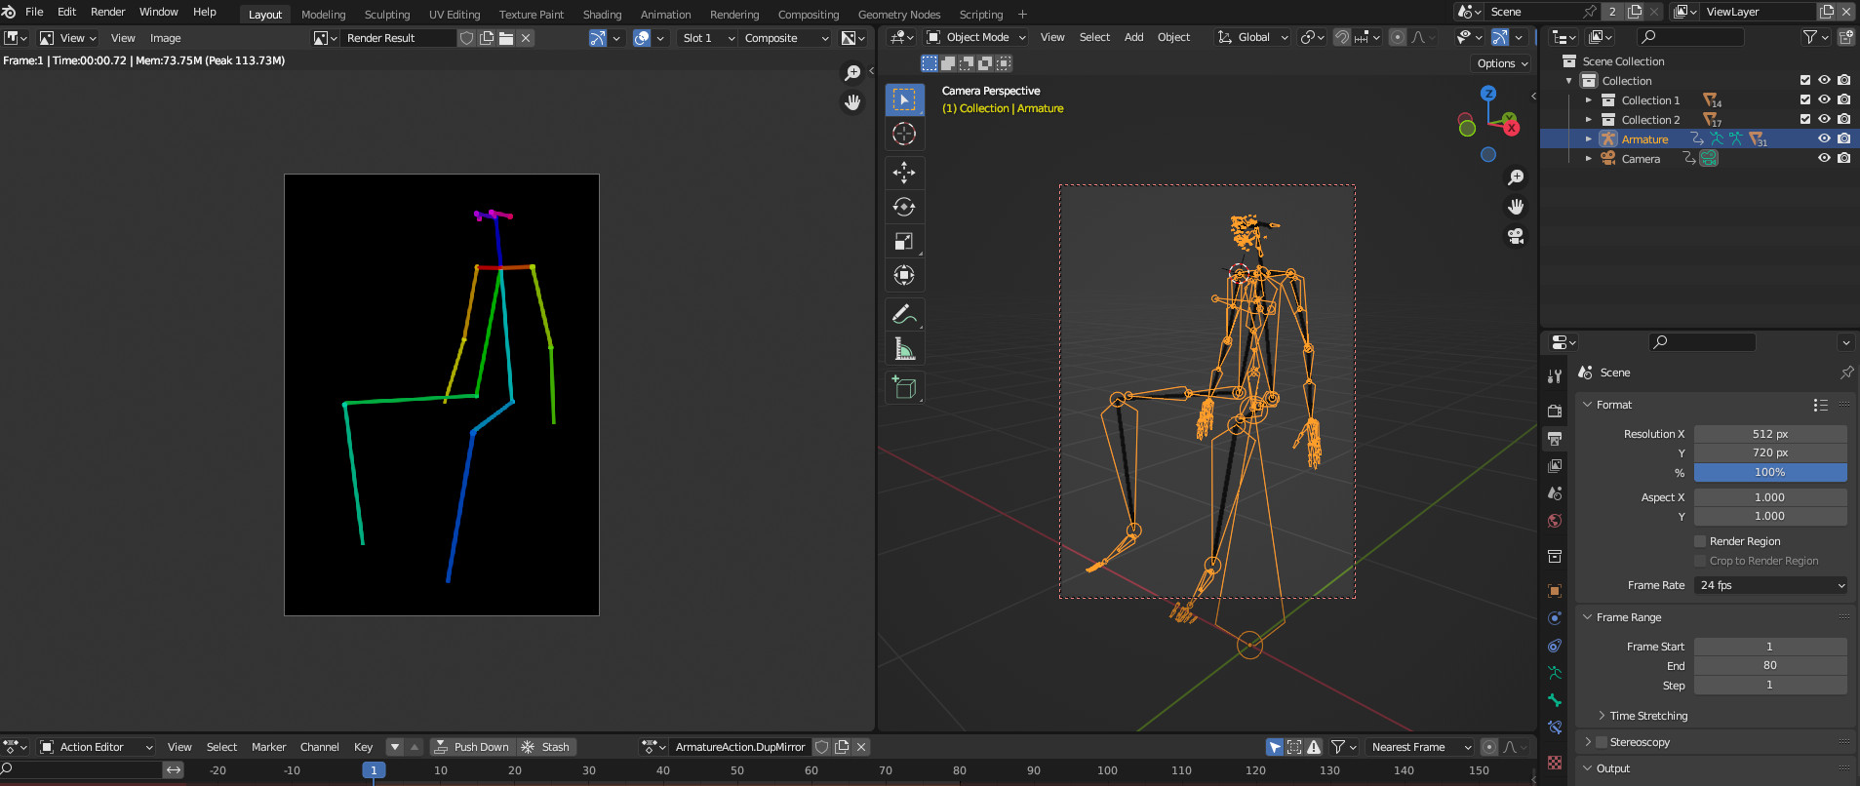Open the Frame Rate dropdown

pyautogui.click(x=1770, y=585)
